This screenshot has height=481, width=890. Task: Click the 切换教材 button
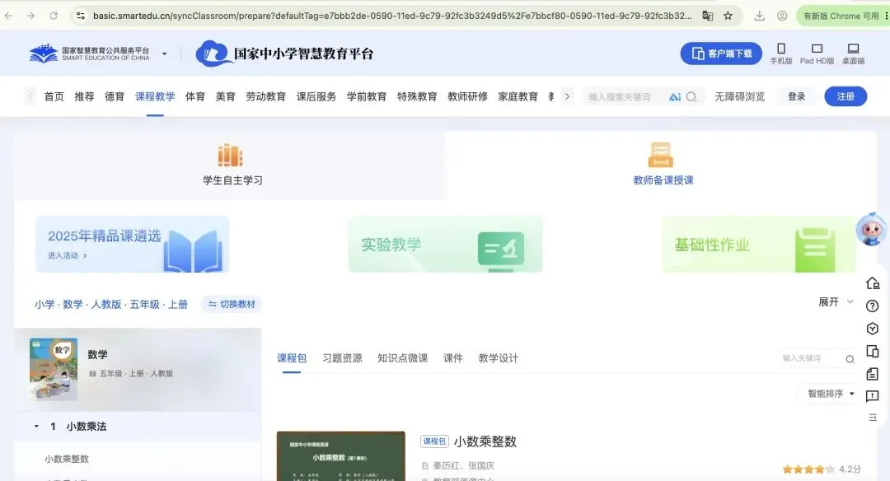pos(232,304)
